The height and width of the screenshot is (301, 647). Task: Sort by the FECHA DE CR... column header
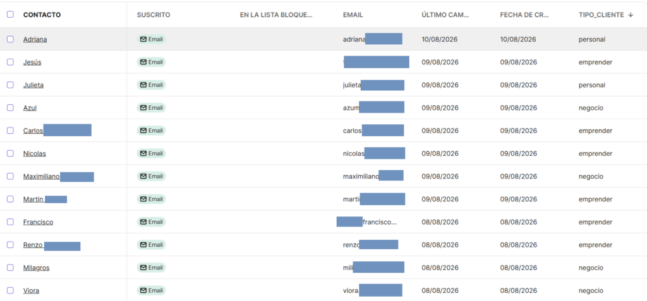[524, 15]
